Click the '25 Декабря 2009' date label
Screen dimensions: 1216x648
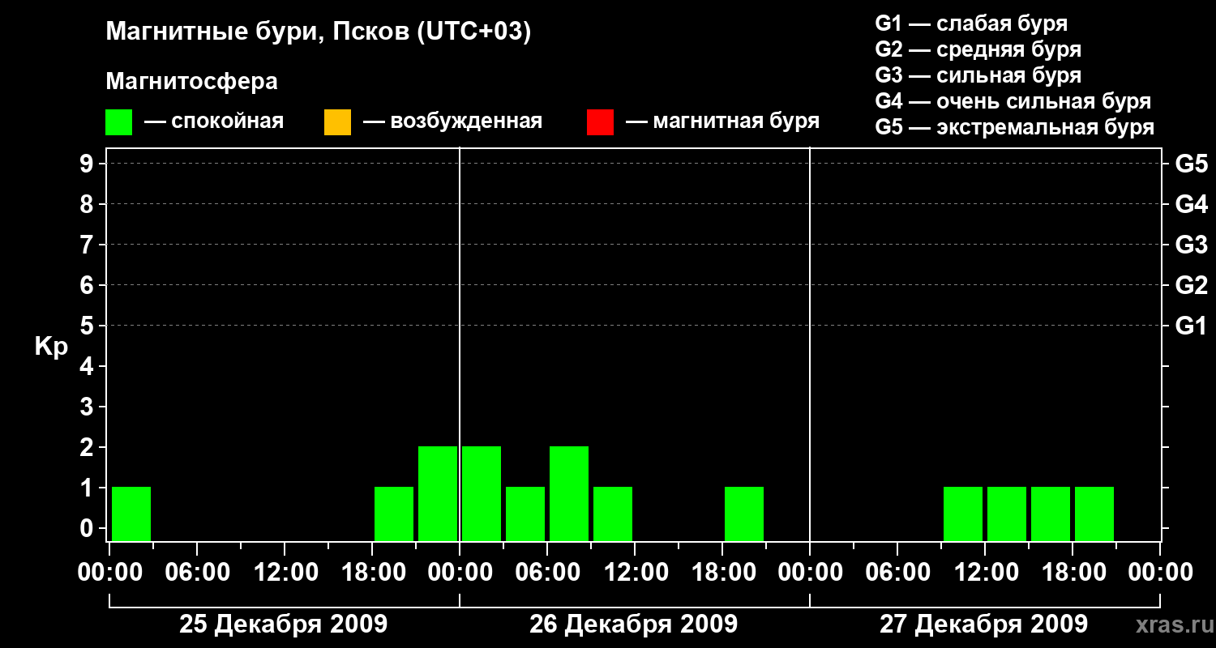point(283,625)
